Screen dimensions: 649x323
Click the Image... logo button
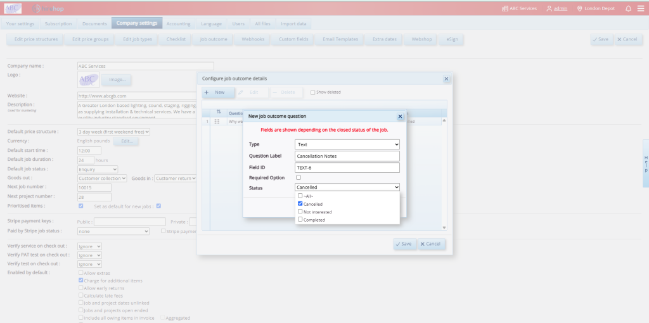point(117,79)
